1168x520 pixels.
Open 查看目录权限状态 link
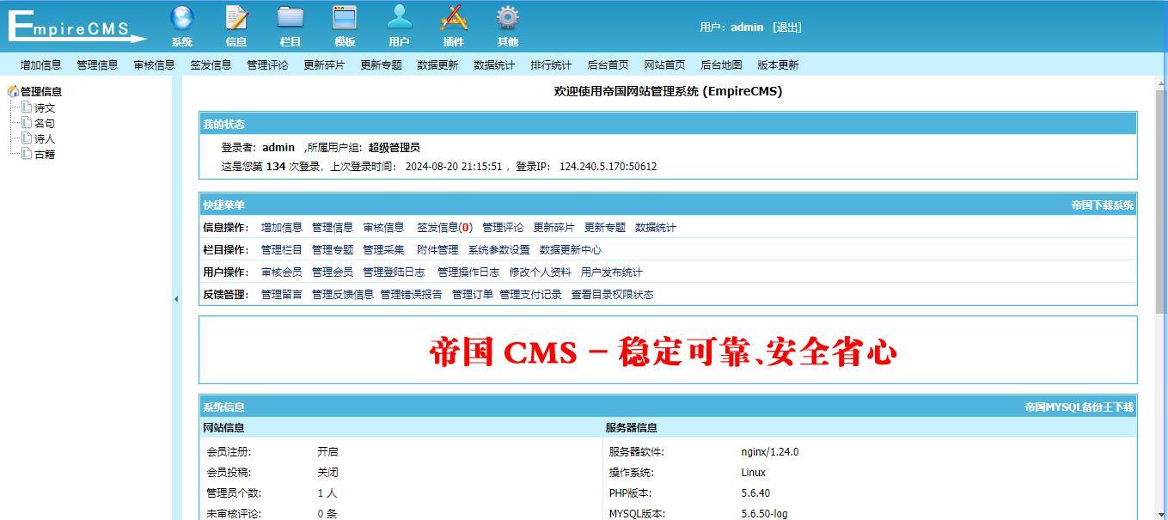coord(612,295)
